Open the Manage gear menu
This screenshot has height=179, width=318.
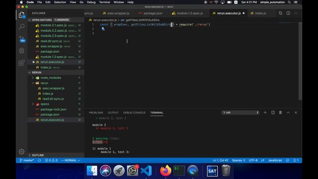click(21, 151)
